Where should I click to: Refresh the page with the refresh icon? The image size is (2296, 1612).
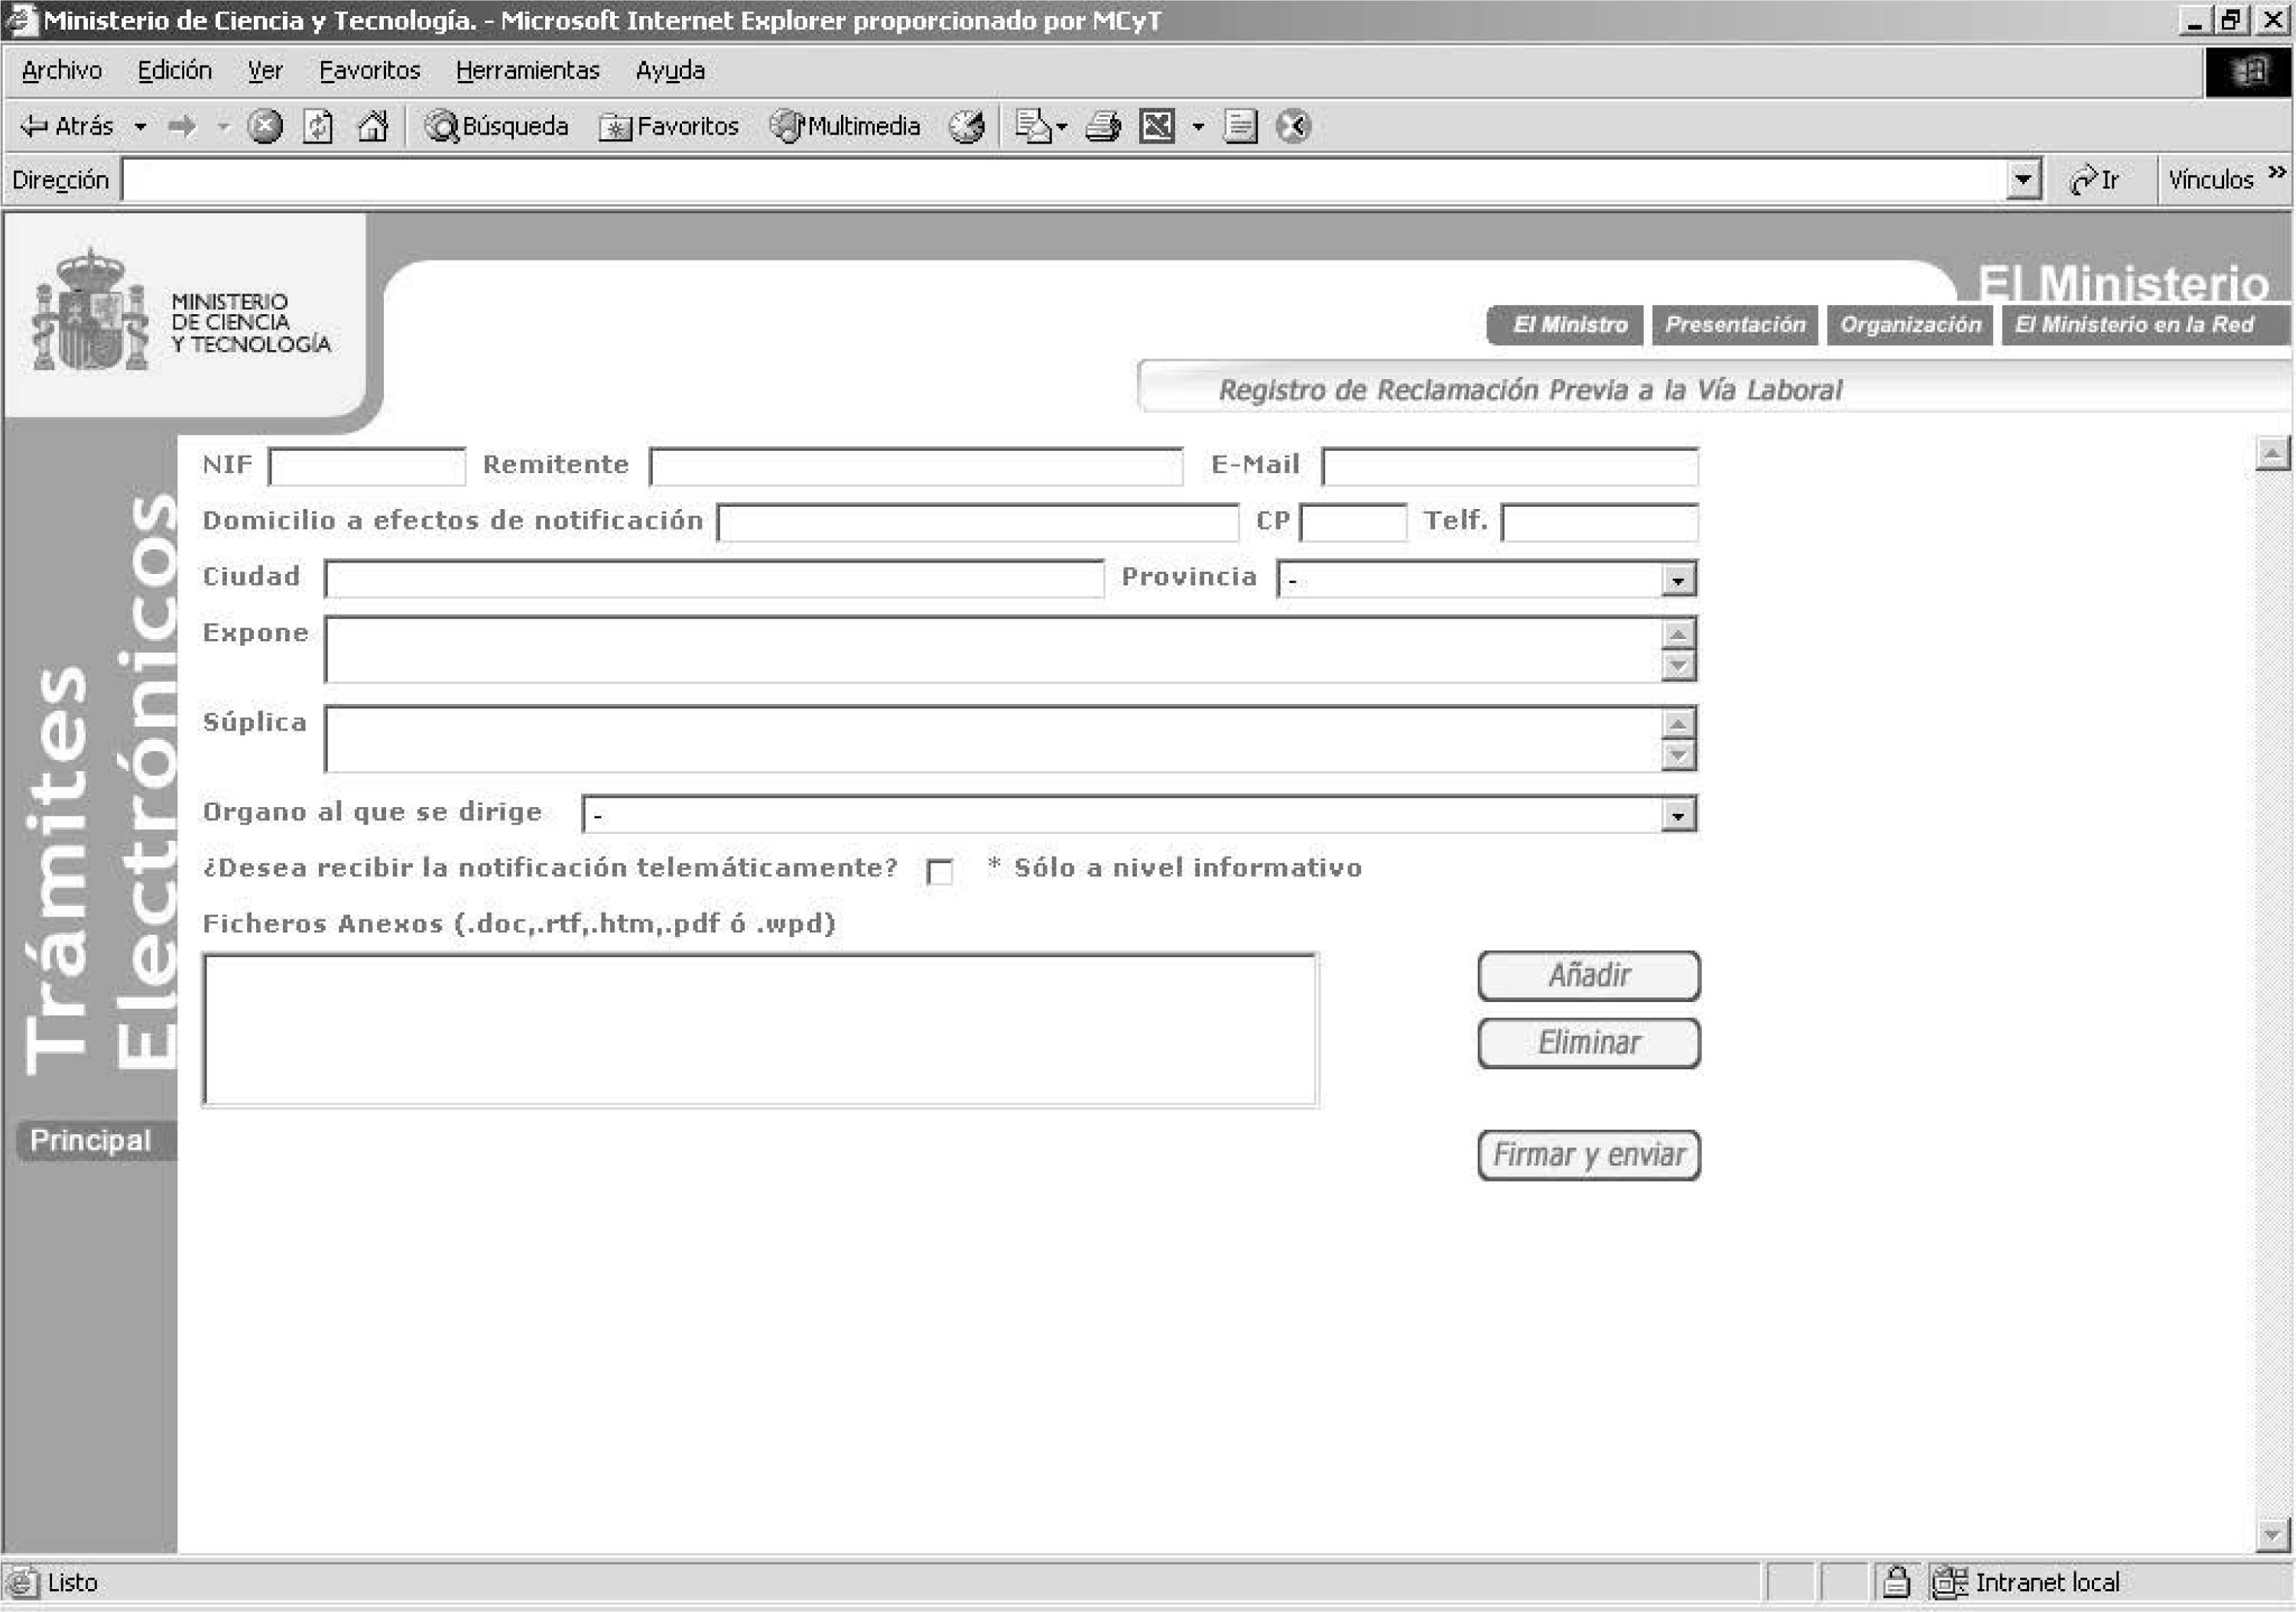point(318,126)
